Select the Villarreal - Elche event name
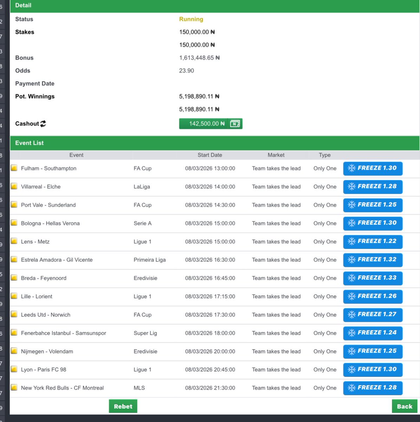420x422 pixels. pos(41,187)
